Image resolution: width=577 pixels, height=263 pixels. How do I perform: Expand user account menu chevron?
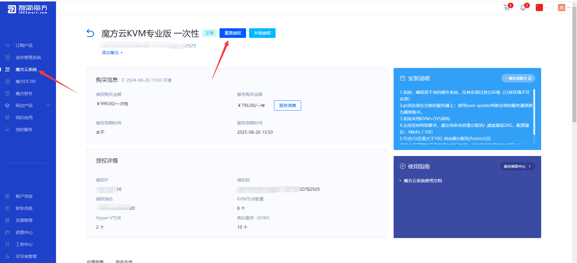569,8
